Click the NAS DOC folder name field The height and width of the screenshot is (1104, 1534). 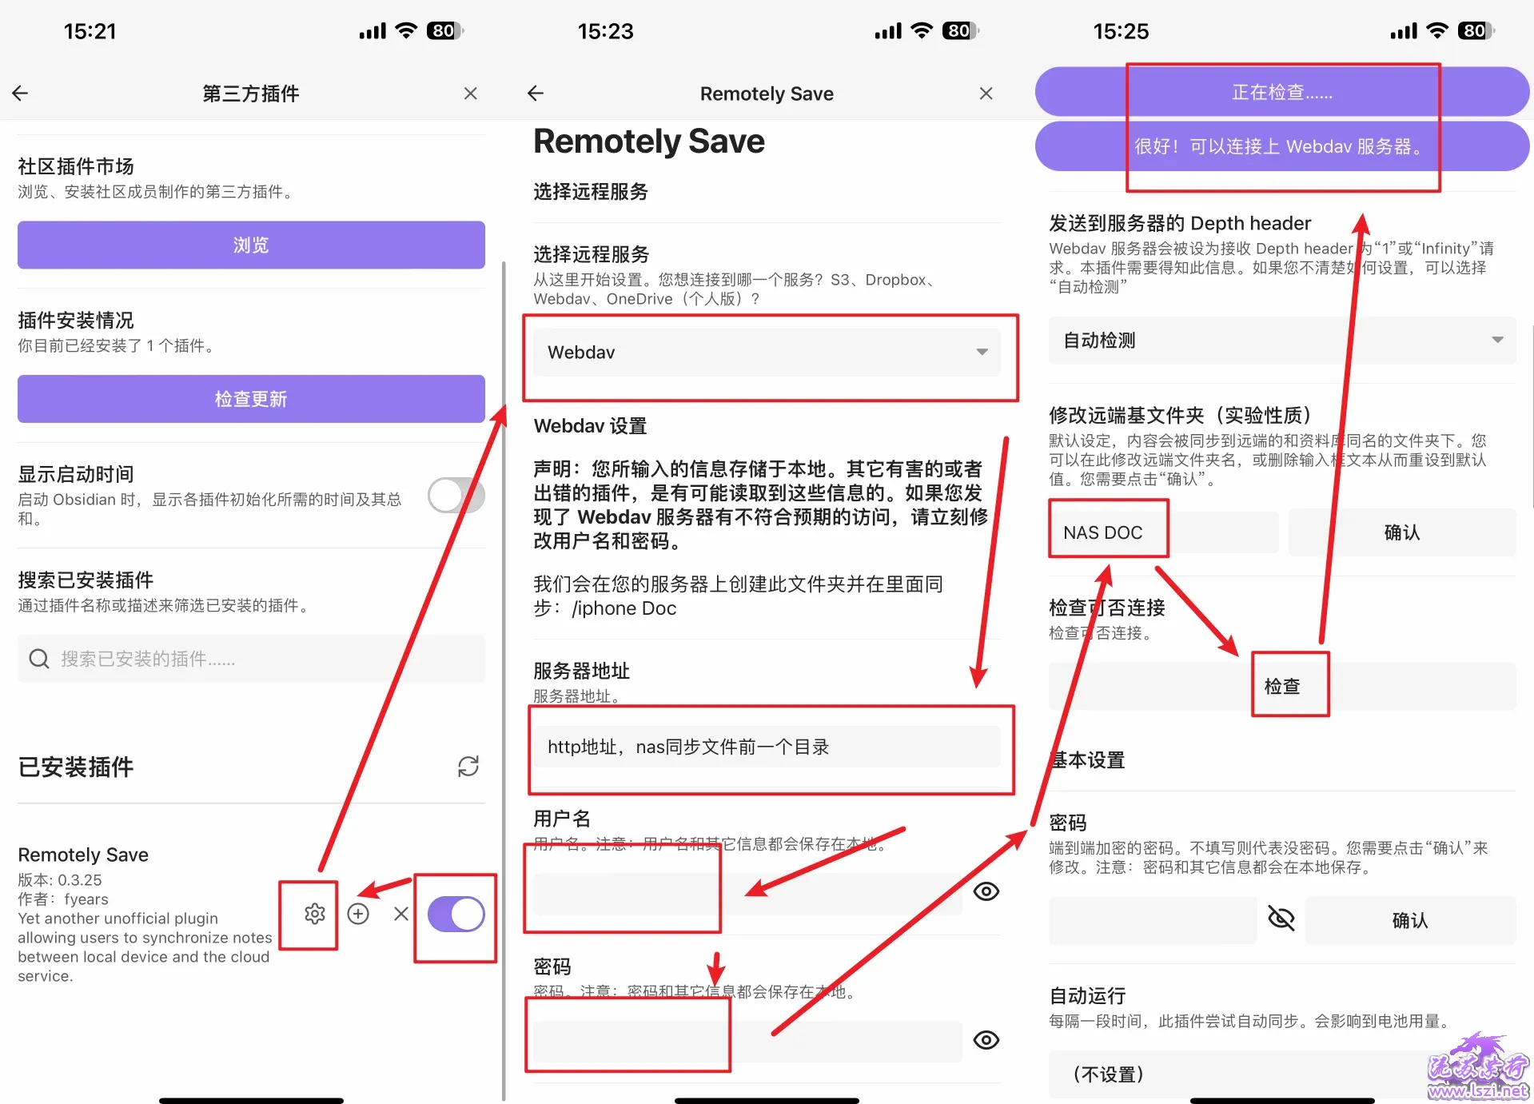[x=1163, y=532]
